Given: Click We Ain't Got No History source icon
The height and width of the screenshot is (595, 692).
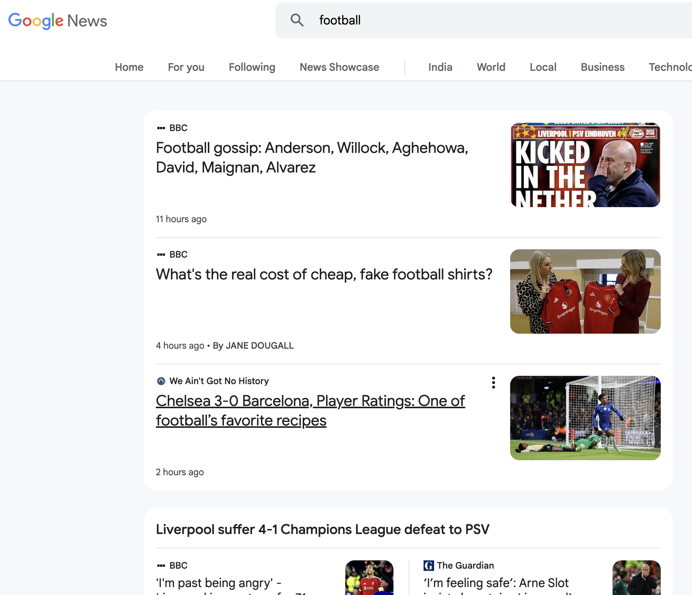Looking at the screenshot, I should point(161,381).
